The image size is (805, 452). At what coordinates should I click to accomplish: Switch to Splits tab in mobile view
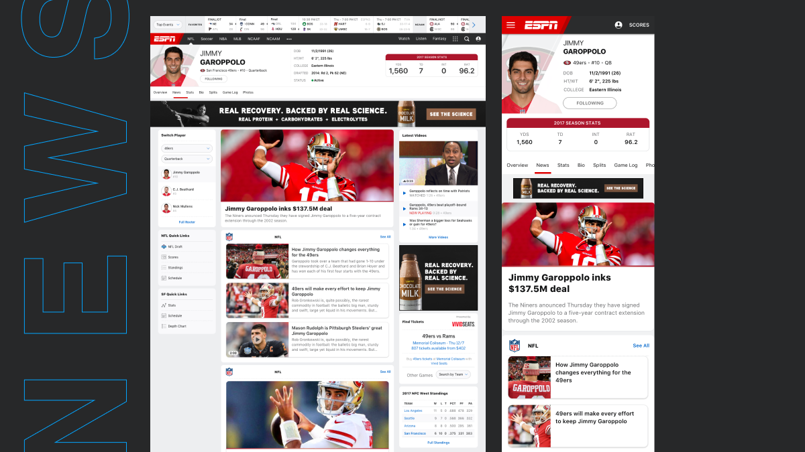[x=599, y=165]
